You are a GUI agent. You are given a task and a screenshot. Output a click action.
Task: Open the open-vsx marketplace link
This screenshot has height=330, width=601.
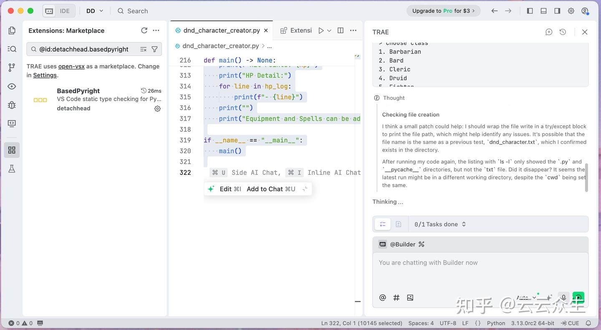(71, 66)
